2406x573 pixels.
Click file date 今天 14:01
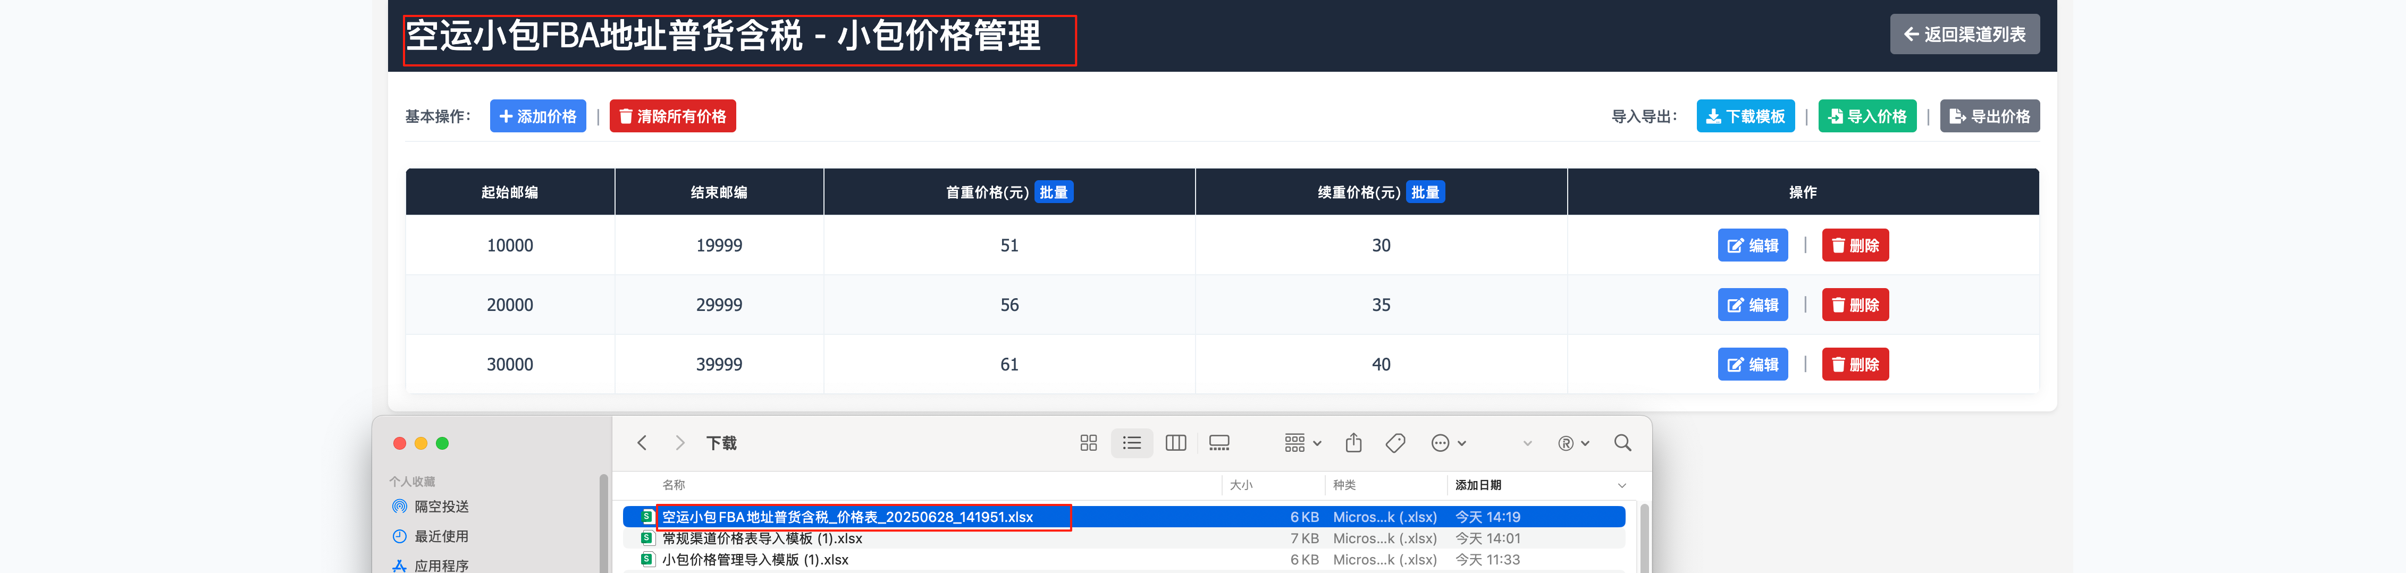[x=1488, y=538]
